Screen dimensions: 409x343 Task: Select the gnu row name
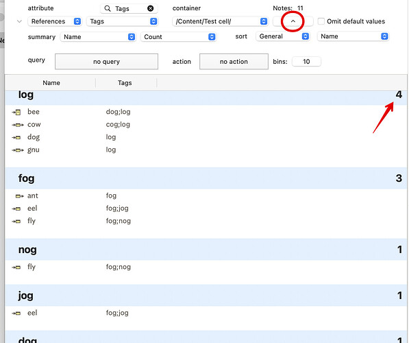[x=34, y=150]
